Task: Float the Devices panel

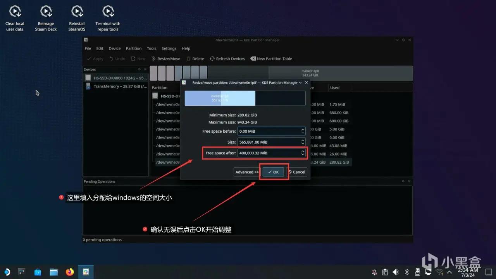Action: click(139, 69)
